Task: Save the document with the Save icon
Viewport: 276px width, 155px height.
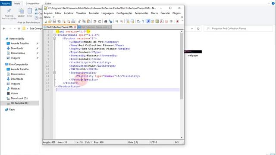Action: tap(54, 22)
